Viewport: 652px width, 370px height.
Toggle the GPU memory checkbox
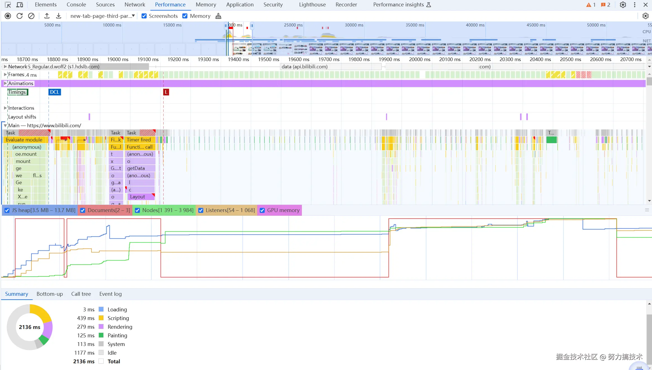262,210
